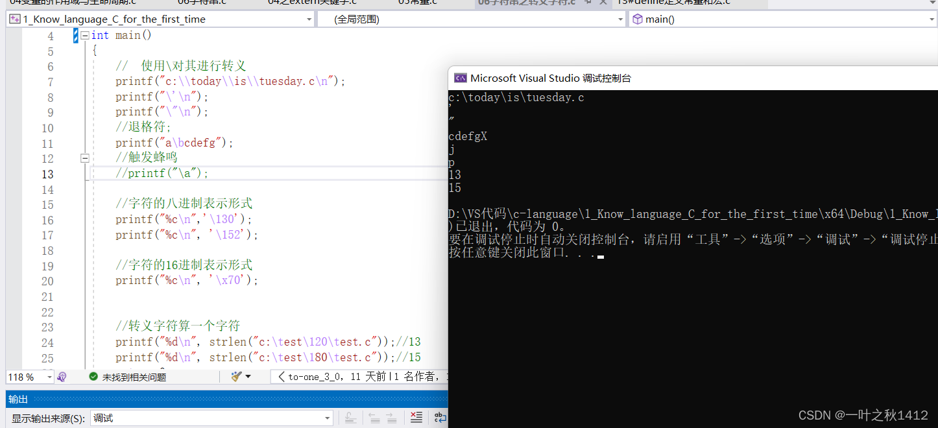Click the strlen line ending with //15
This screenshot has height=428, width=938.
tap(268, 357)
